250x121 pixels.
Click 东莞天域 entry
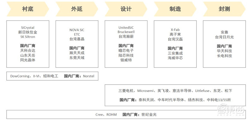tap(77, 58)
